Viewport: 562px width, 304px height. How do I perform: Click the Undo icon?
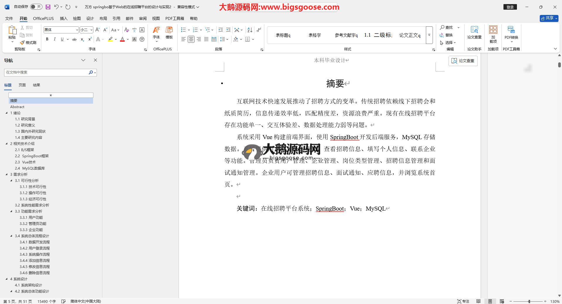56,7
